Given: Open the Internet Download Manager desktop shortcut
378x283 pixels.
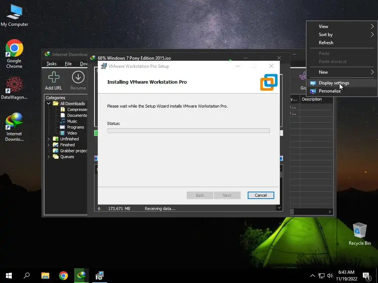Looking at the screenshot, I should click(14, 127).
